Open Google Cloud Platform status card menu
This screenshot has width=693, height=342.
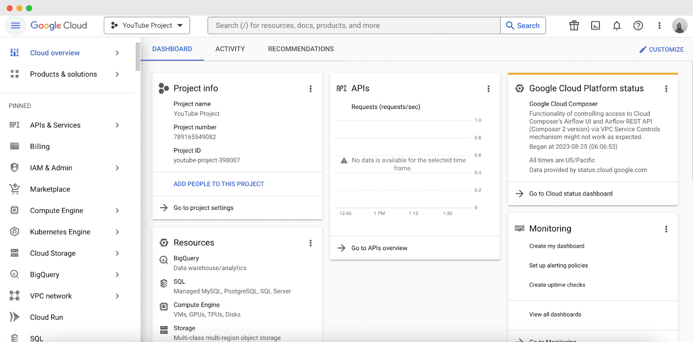666,89
